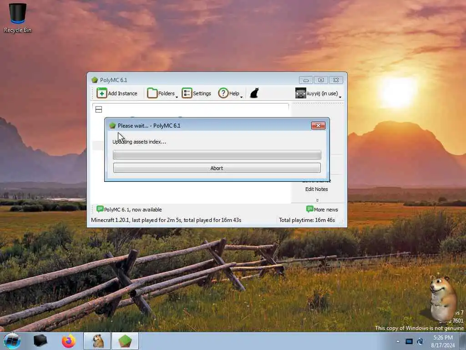Image resolution: width=466 pixels, height=350 pixels.
Task: Maximize the PolyMC main window
Action: (x=321, y=80)
